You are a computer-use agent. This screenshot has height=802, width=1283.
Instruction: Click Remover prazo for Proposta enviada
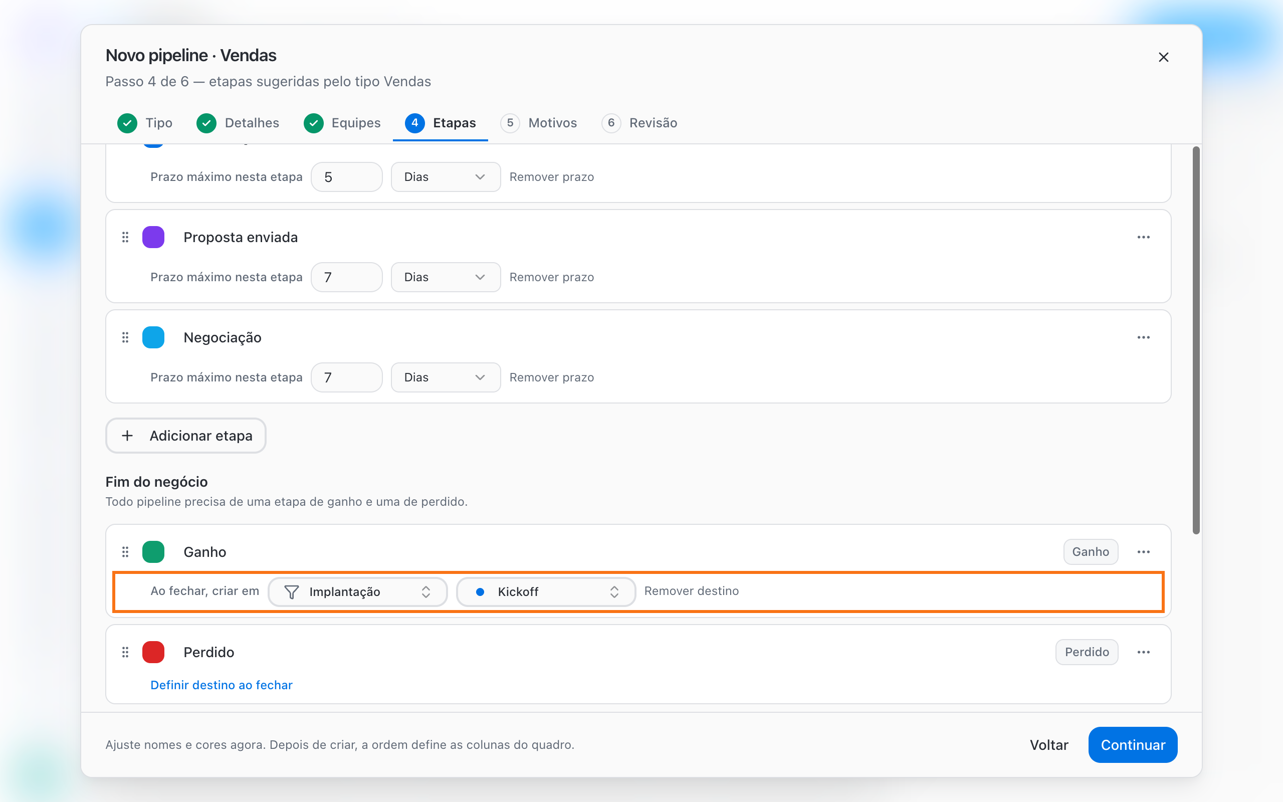551,277
